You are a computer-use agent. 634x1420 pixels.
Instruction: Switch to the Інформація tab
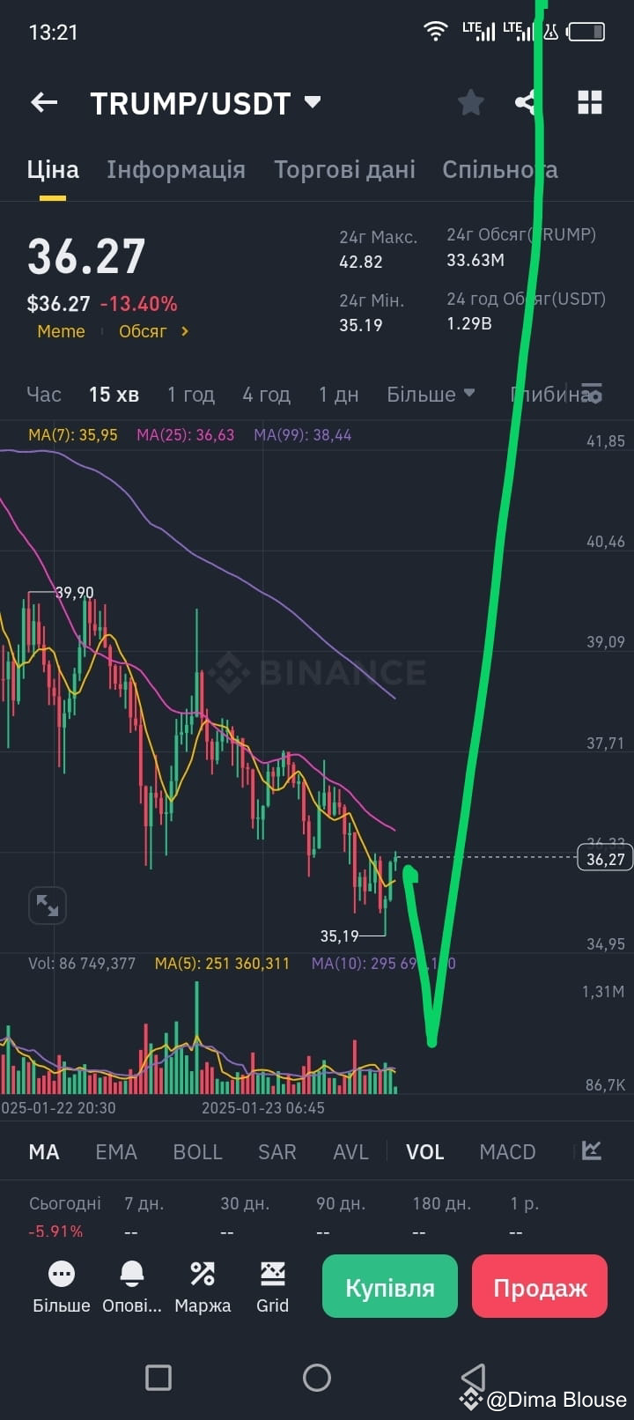pyautogui.click(x=176, y=169)
